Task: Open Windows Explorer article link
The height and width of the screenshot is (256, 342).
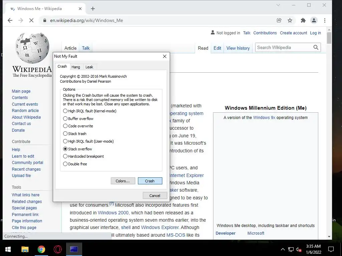Action: 160,227
